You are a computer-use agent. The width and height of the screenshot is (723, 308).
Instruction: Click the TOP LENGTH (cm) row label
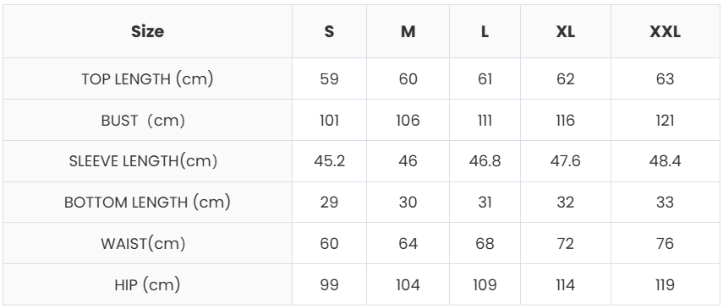(x=147, y=79)
